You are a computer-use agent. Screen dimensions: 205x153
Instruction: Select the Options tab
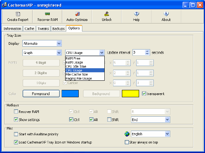74,28
